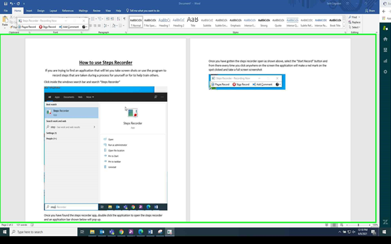This screenshot has width=391, height=244.
Task: Open the Steps Recorder help dropdown
Action: pos(84,27)
